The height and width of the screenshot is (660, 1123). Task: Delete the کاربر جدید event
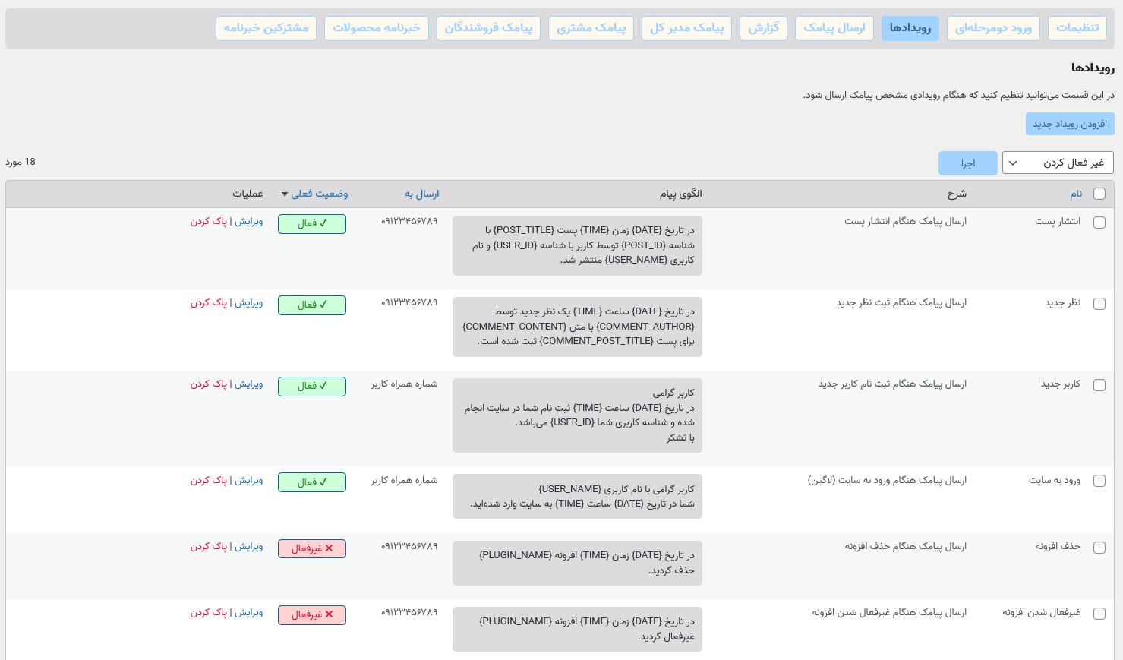click(x=209, y=384)
